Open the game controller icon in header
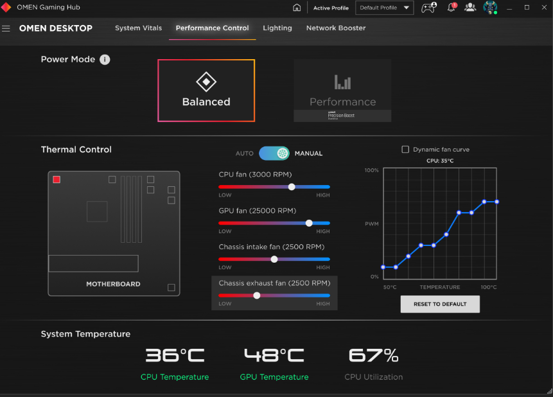553x397 pixels. point(429,8)
